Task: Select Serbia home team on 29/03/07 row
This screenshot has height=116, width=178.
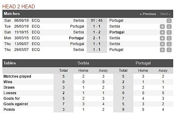Action: (78, 50)
